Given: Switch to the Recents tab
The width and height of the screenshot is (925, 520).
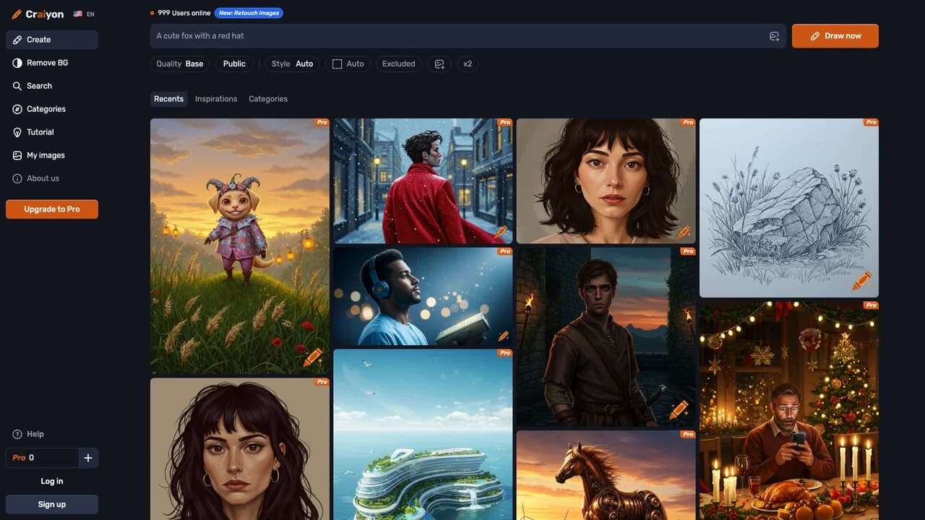Looking at the screenshot, I should [x=169, y=99].
